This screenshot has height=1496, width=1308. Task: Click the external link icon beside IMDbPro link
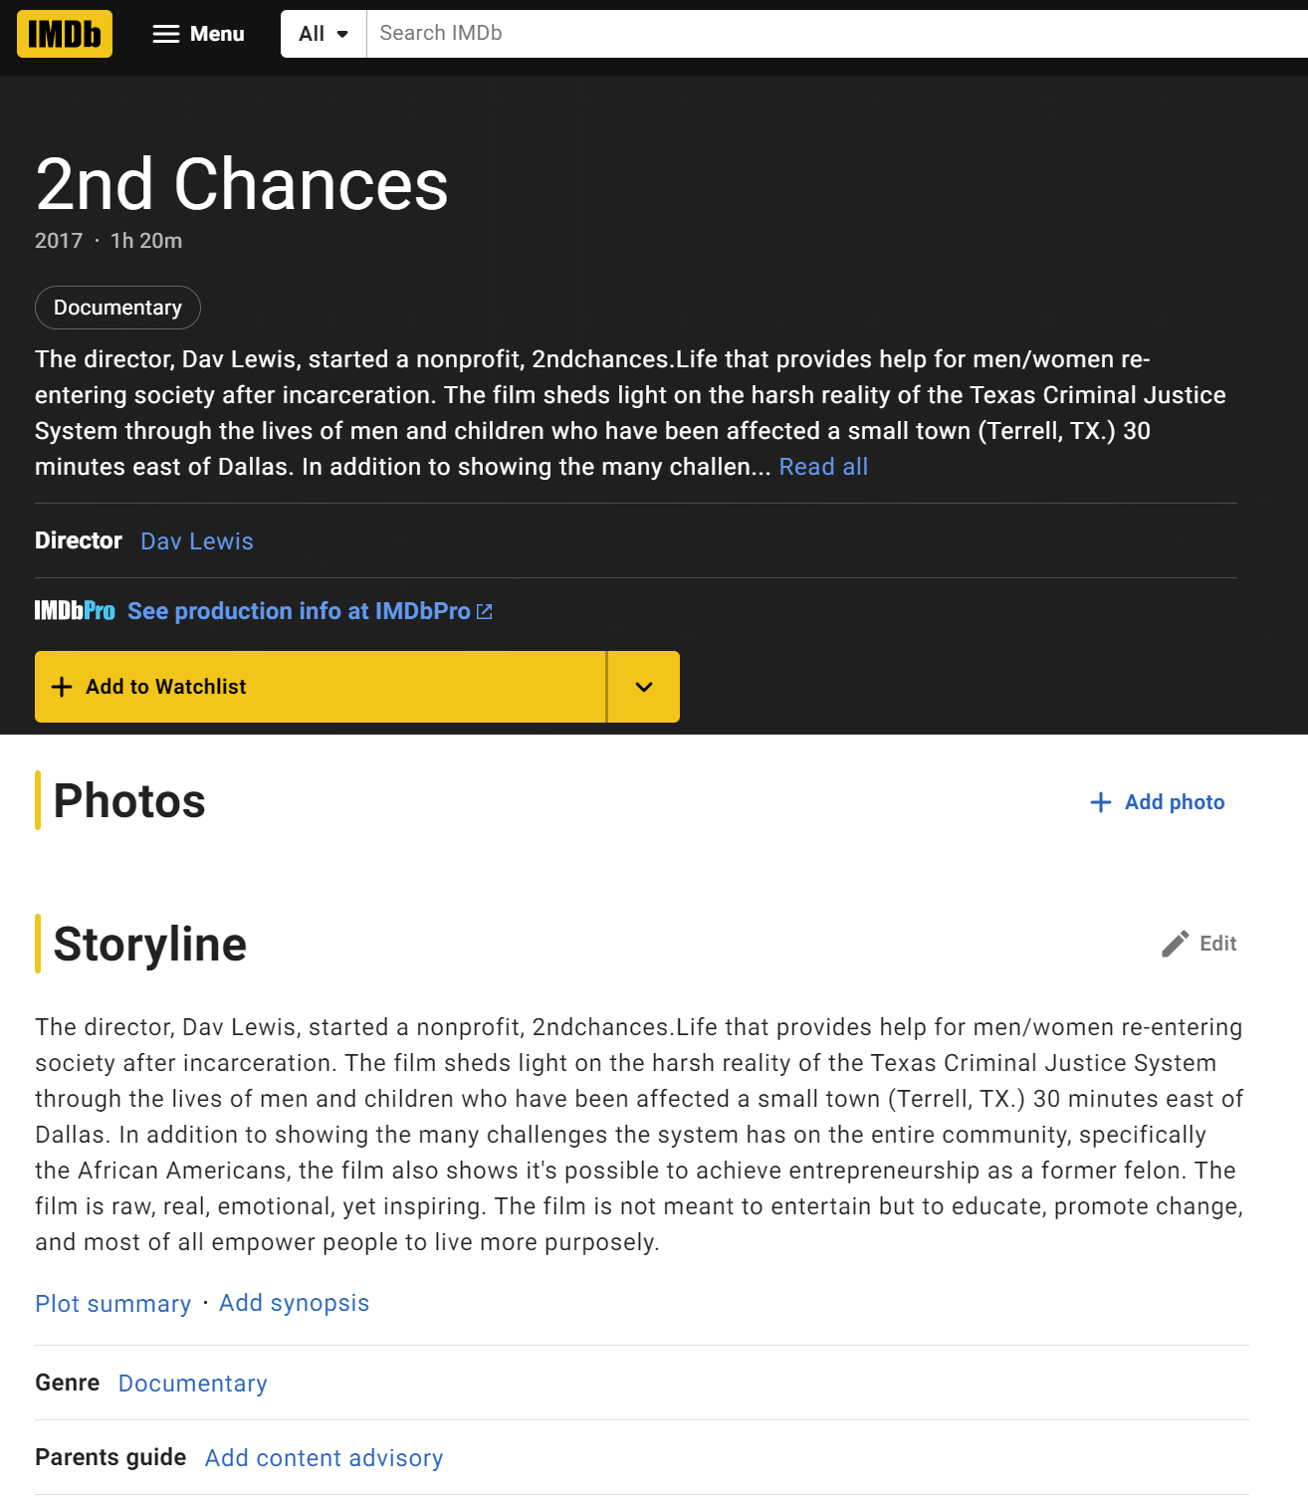[485, 611]
